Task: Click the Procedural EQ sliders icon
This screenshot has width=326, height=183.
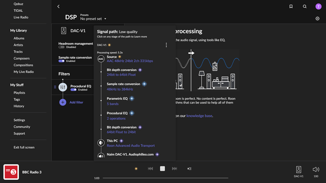Action: [x=63, y=87]
